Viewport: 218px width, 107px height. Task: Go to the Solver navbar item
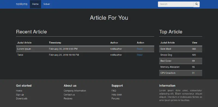47,4
